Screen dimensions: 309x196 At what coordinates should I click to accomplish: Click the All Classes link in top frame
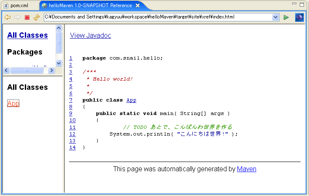(x=27, y=35)
